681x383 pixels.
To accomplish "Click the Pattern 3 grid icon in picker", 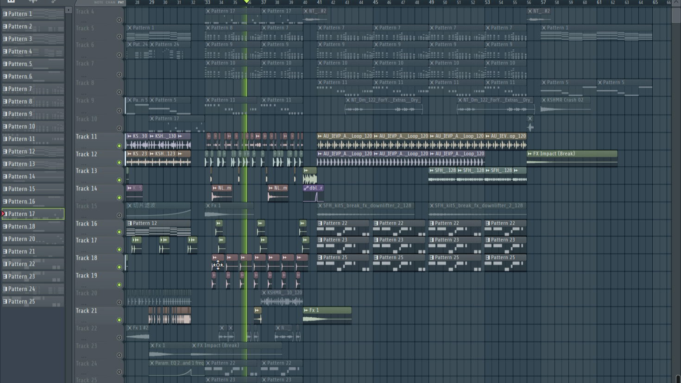I will pyautogui.click(x=5, y=39).
